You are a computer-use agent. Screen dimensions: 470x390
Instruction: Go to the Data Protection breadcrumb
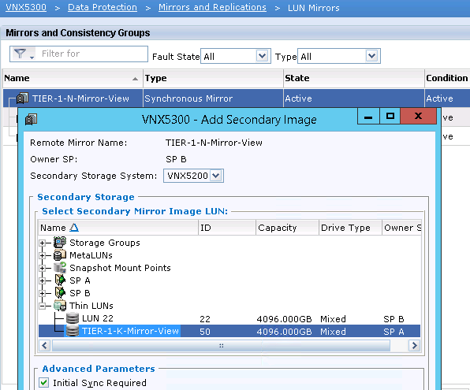click(103, 7)
